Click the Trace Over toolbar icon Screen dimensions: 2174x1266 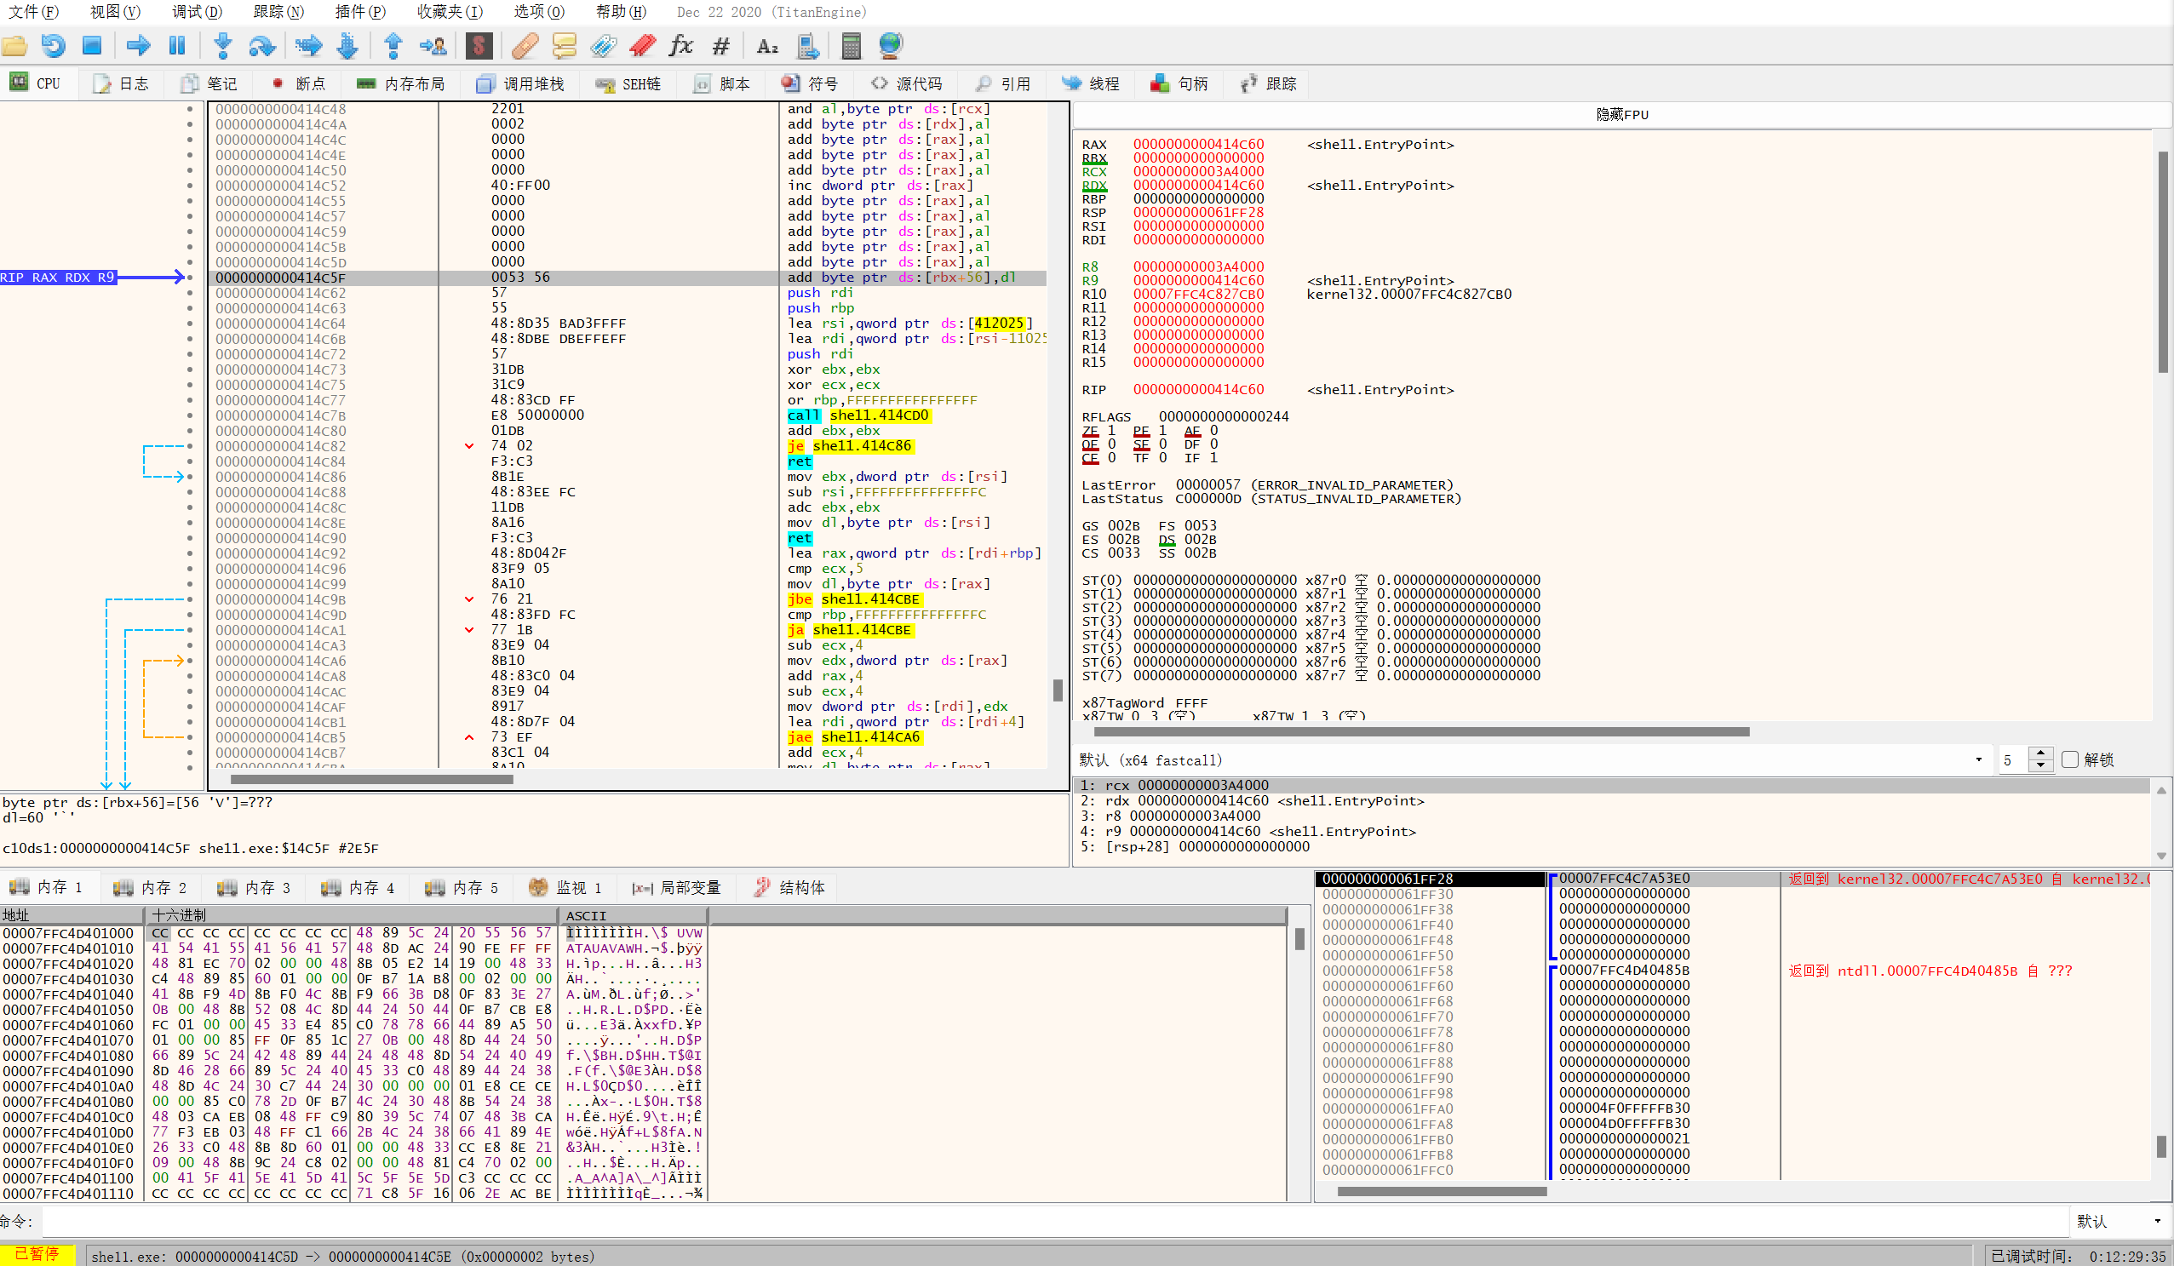[347, 46]
